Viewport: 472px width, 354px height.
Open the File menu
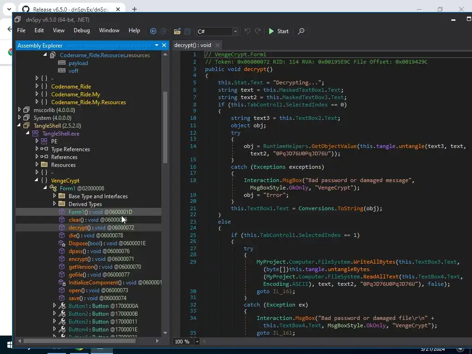21,30
